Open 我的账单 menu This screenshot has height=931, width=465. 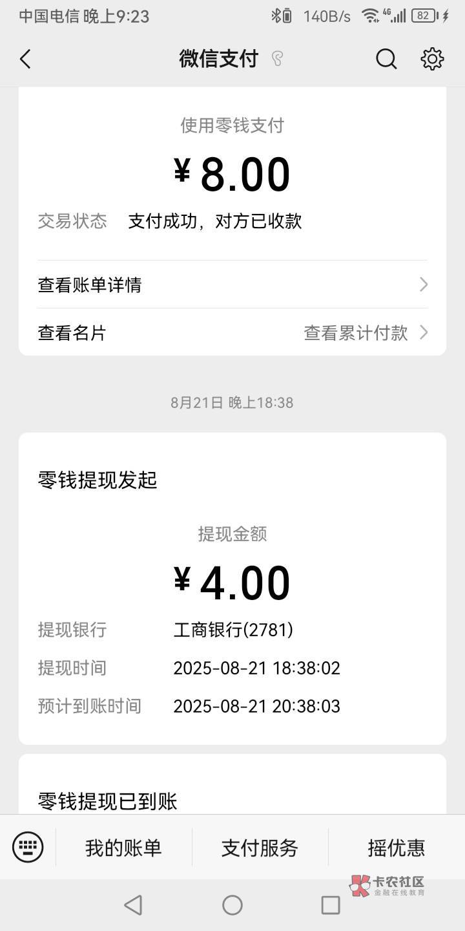pos(123,847)
